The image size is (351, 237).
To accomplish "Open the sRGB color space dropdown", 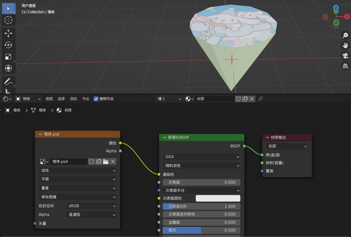I will [x=91, y=206].
